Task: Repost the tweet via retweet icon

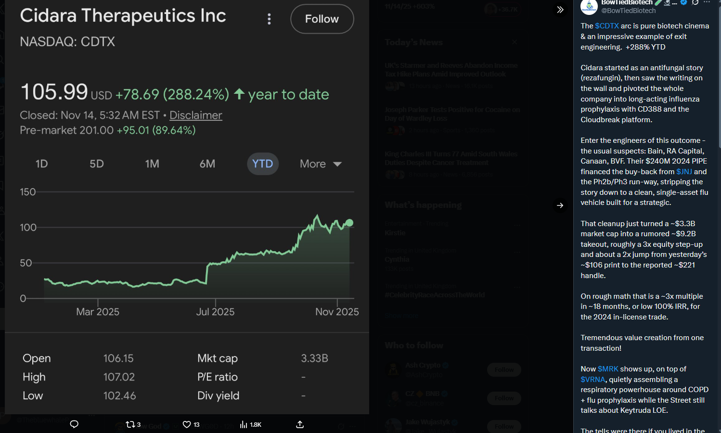Action: click(130, 424)
